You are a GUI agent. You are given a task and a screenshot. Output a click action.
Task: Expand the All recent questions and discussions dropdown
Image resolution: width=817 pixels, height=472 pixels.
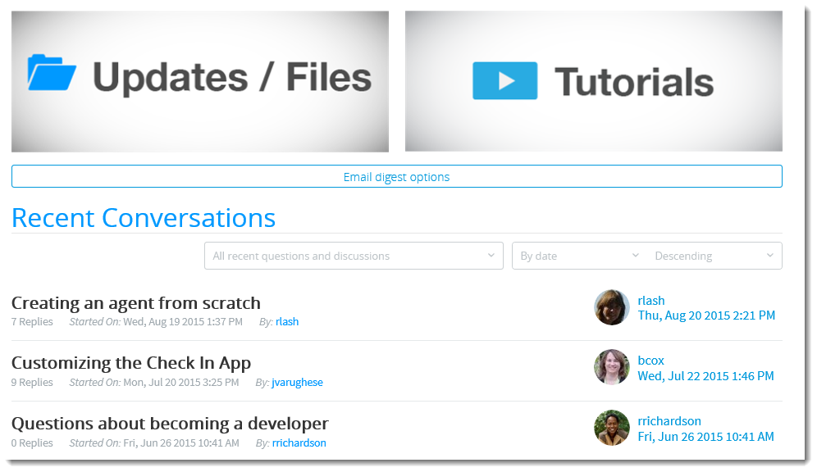point(354,256)
